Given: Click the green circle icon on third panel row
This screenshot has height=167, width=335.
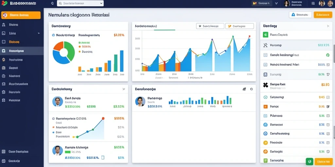Looking at the screenshot, I should coord(328,55).
